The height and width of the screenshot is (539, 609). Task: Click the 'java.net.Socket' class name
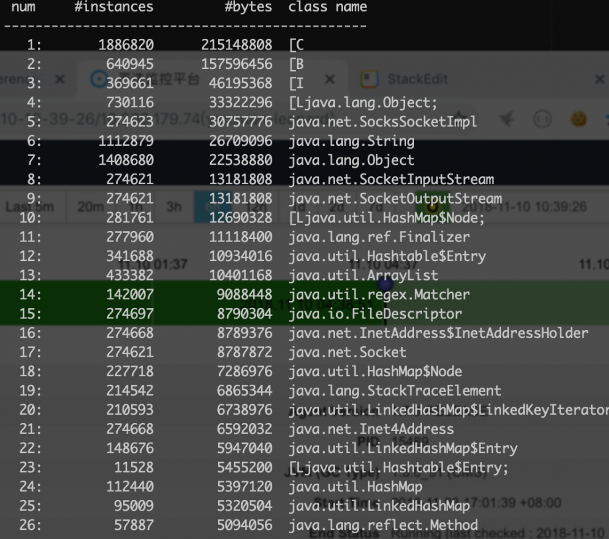tap(347, 352)
